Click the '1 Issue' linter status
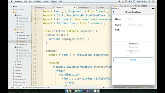The height and width of the screenshot is (93, 165). (26, 87)
